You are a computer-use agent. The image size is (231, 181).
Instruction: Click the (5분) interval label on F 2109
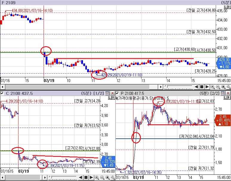pos(226,2)
